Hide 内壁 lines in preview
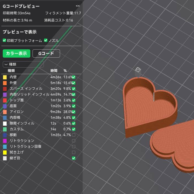194x194 pixels. click(74, 77)
